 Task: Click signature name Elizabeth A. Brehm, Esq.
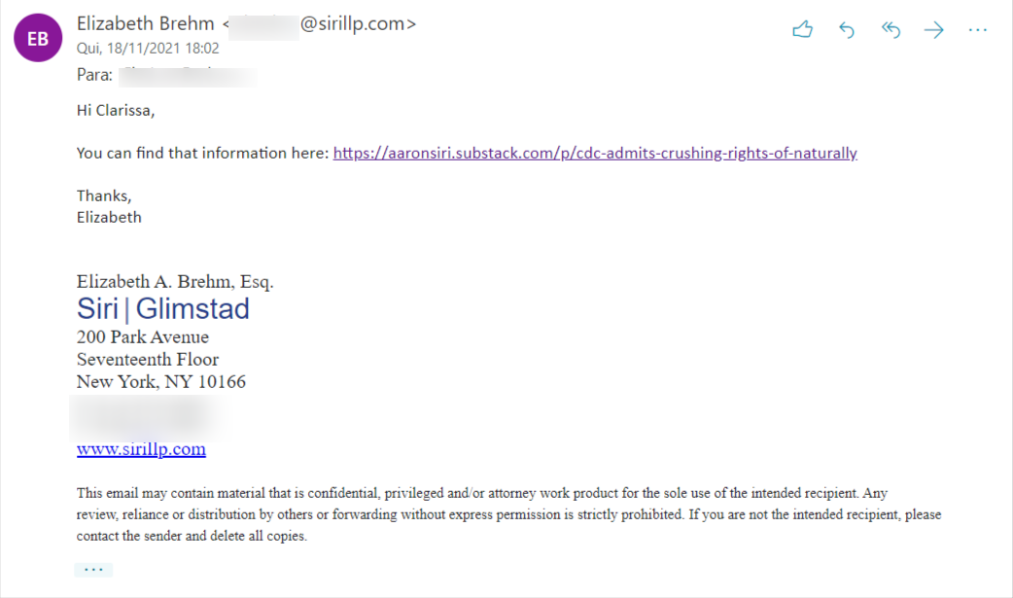[x=175, y=282]
